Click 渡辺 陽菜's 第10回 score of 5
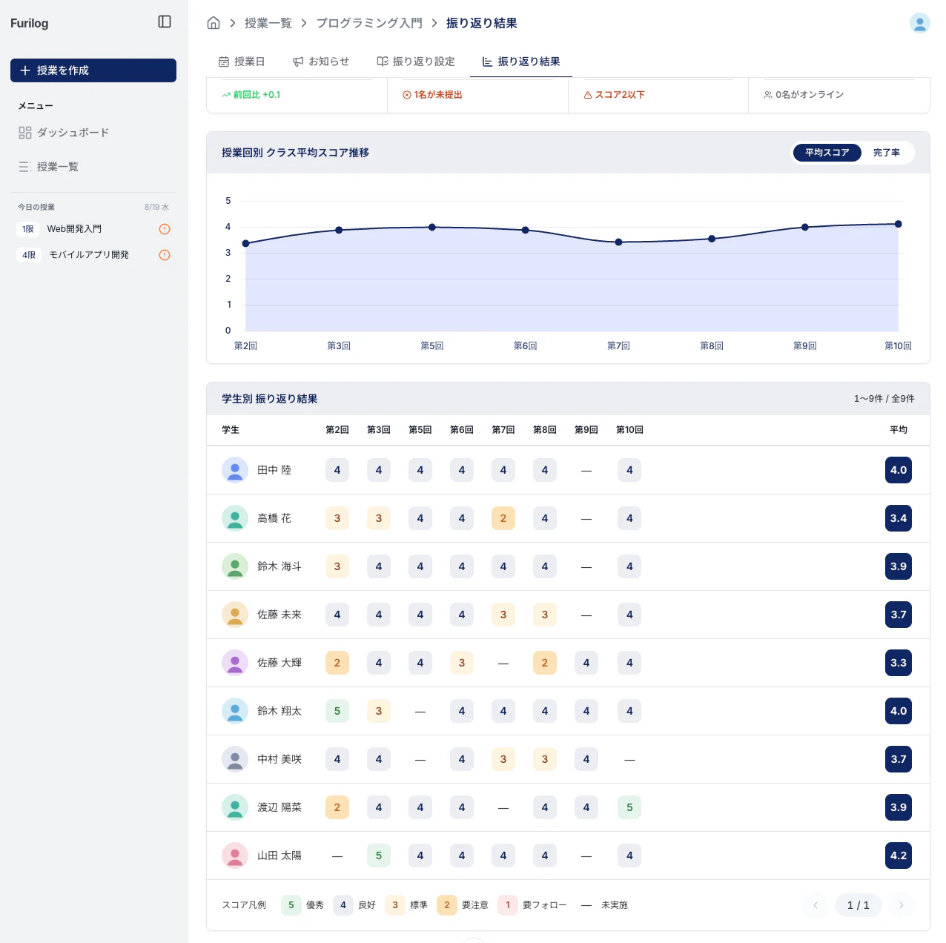Viewport: 946px width, 943px height. (x=629, y=807)
